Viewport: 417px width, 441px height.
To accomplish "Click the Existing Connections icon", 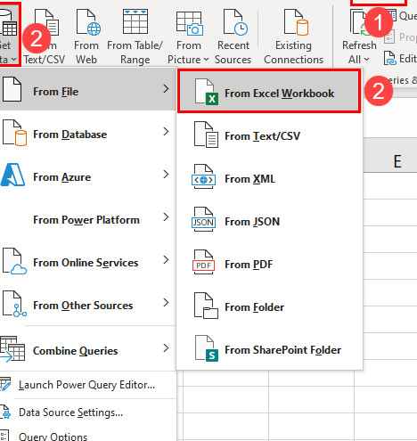I will tap(296, 22).
